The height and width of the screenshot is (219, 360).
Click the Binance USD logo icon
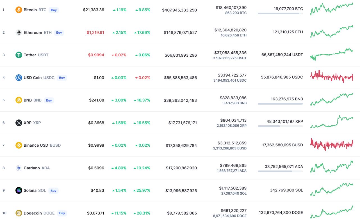pyautogui.click(x=19, y=145)
